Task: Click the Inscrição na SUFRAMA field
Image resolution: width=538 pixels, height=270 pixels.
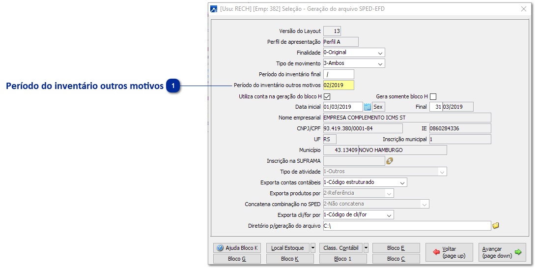Action: (x=354, y=161)
